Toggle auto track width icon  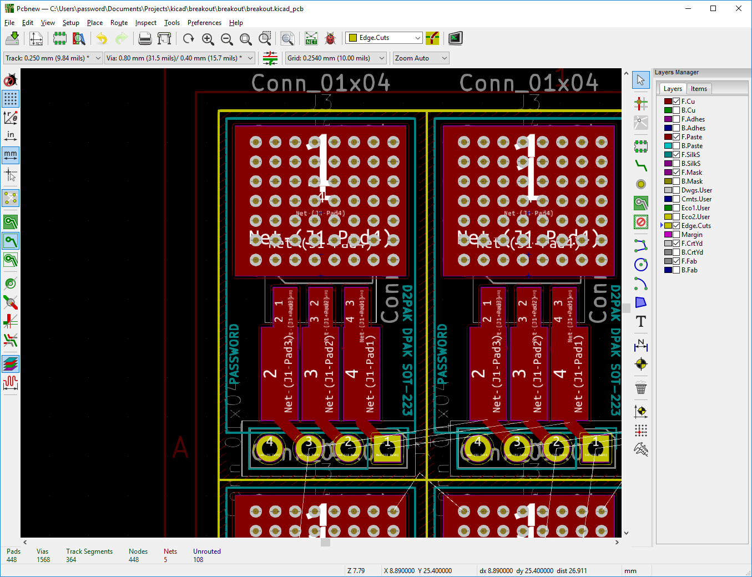coord(270,58)
